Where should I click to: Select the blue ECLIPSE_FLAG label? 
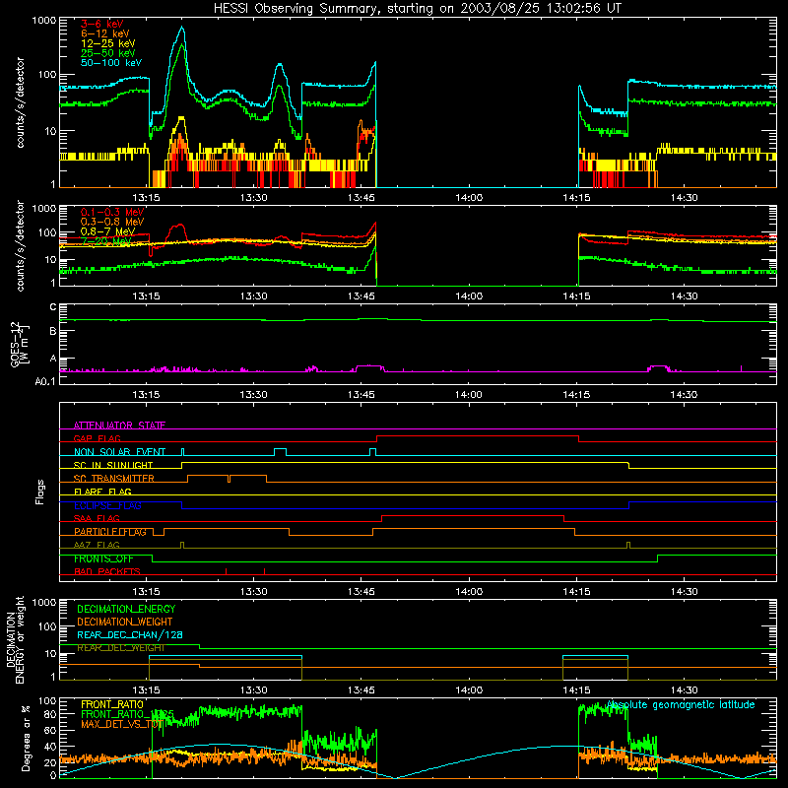[107, 505]
